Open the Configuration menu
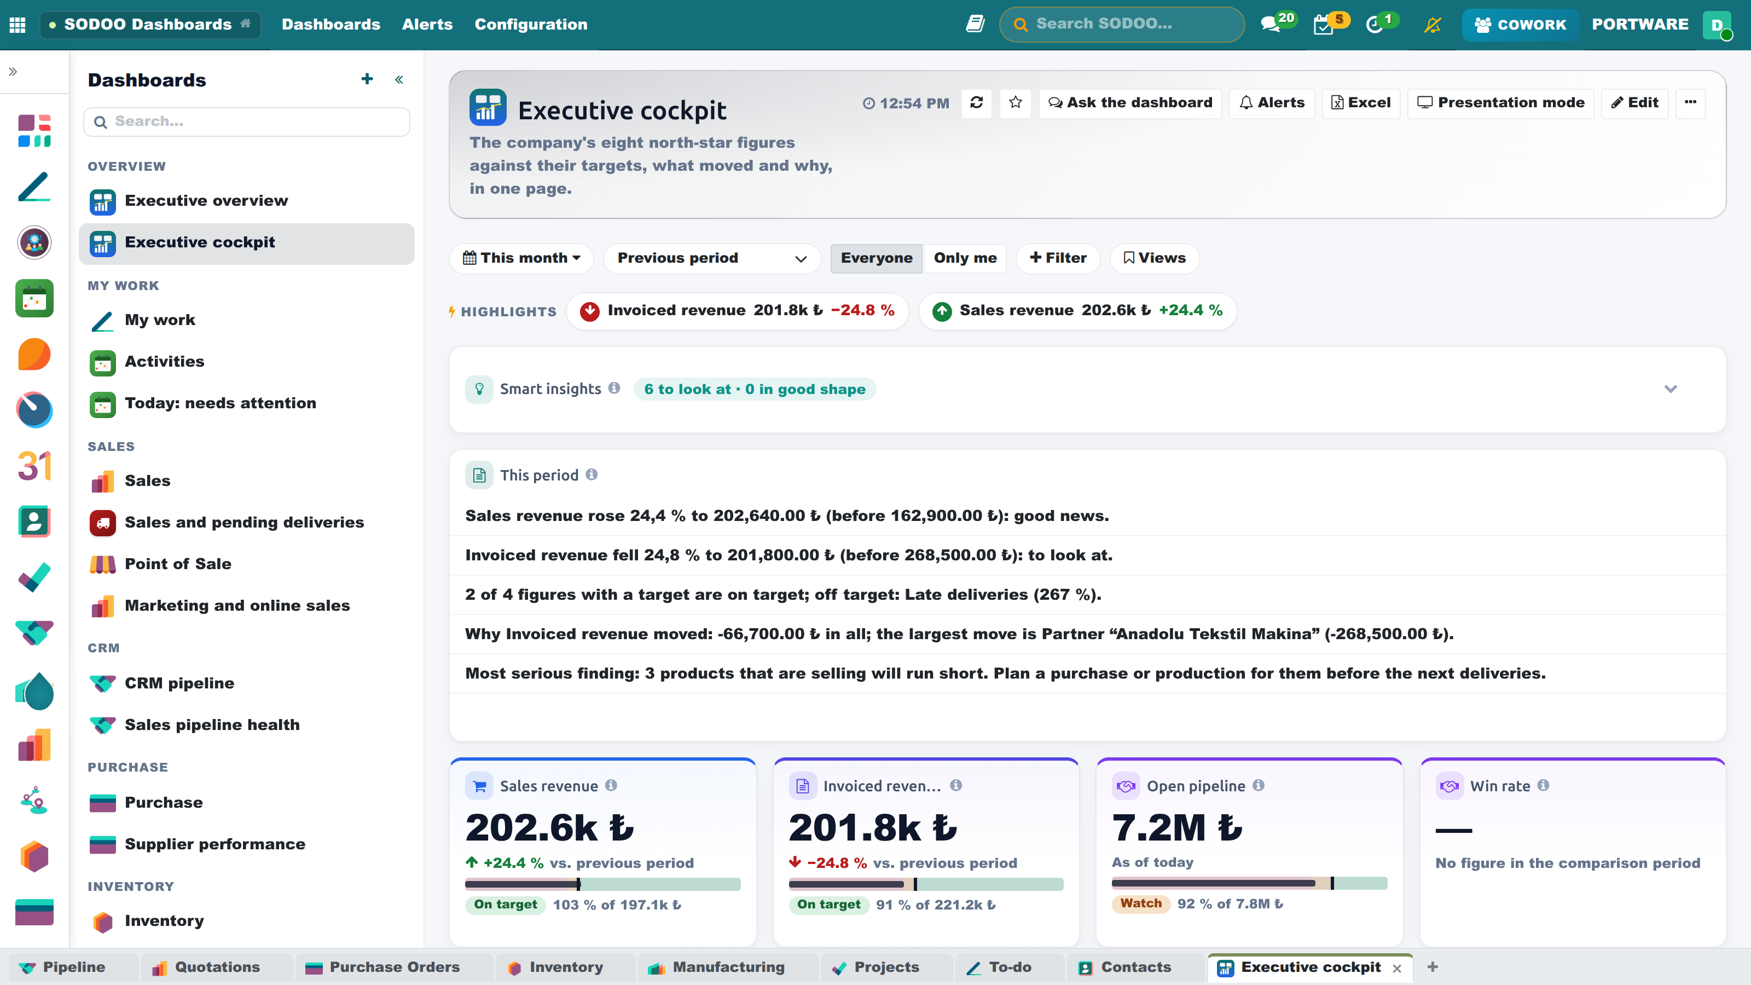The width and height of the screenshot is (1751, 985). pos(531,25)
